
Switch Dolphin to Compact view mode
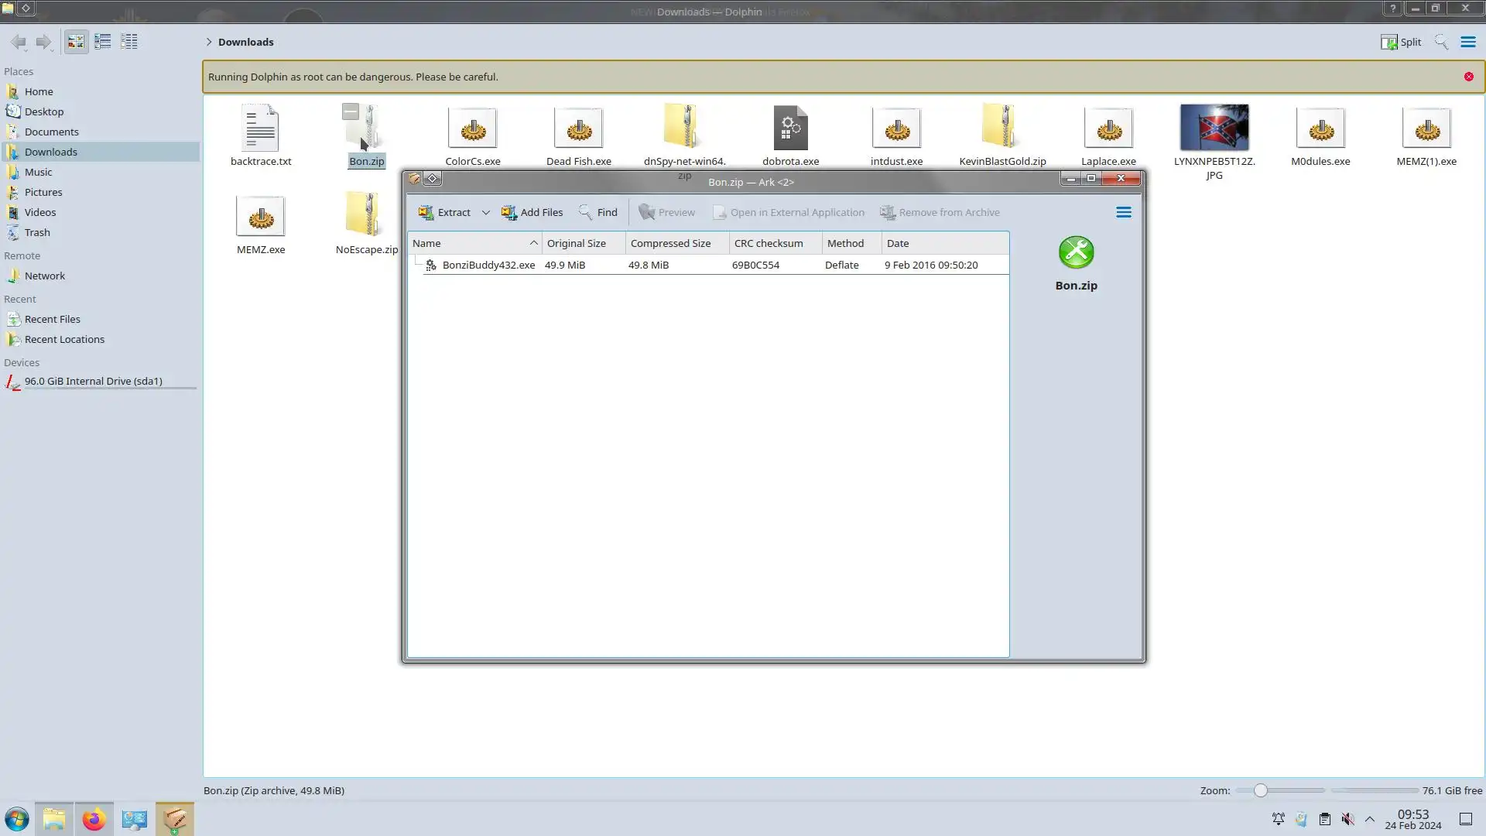[102, 42]
